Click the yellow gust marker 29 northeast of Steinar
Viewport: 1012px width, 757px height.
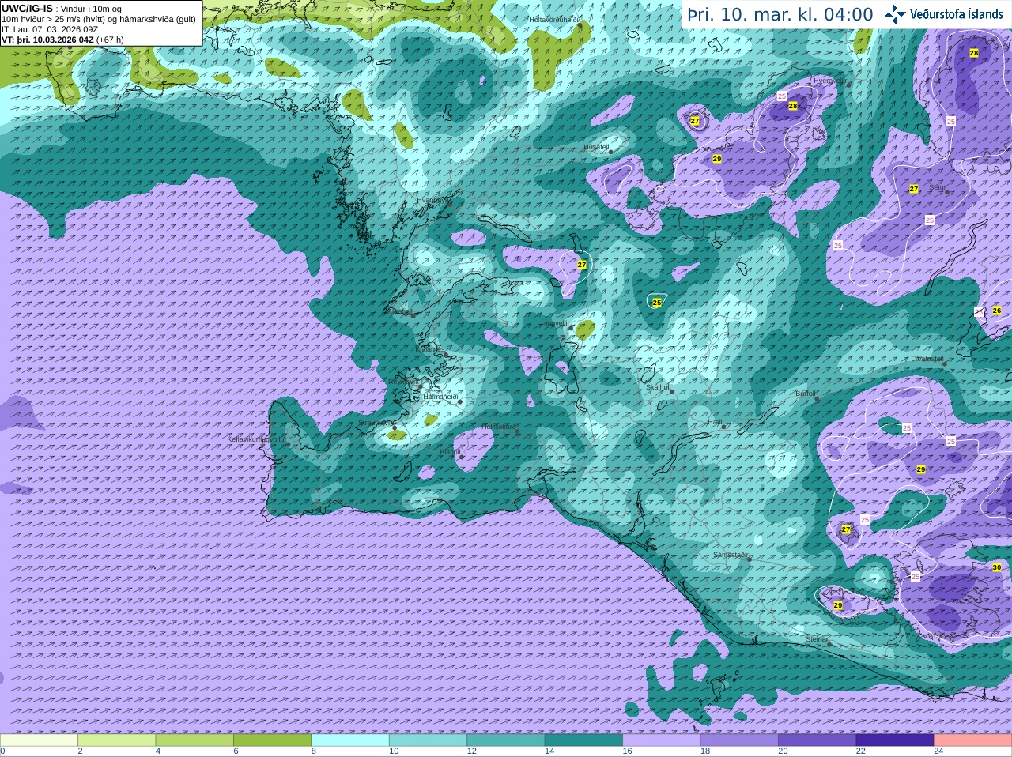838,606
